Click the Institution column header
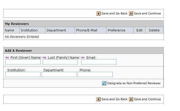180x111 pixels. 29,30
